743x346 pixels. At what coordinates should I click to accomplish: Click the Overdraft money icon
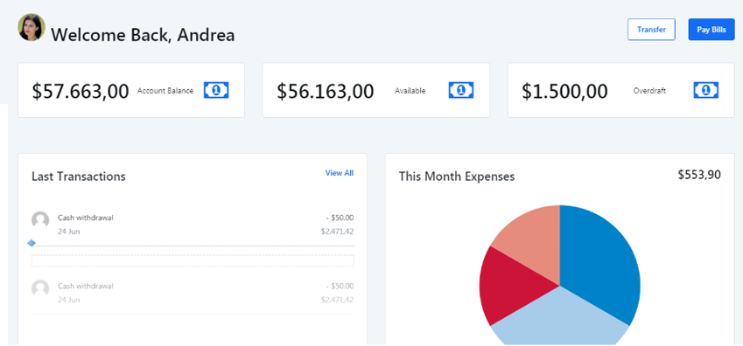(x=706, y=90)
